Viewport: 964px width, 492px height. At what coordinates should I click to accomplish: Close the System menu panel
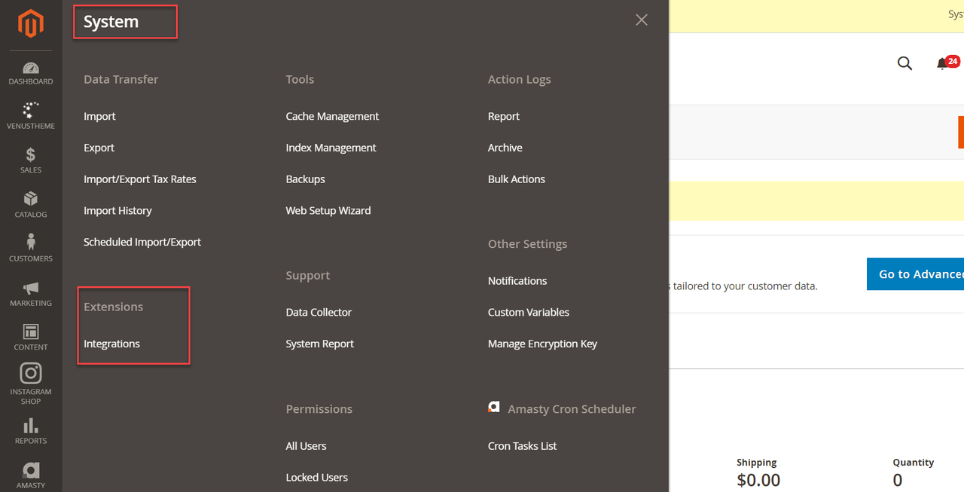(642, 20)
